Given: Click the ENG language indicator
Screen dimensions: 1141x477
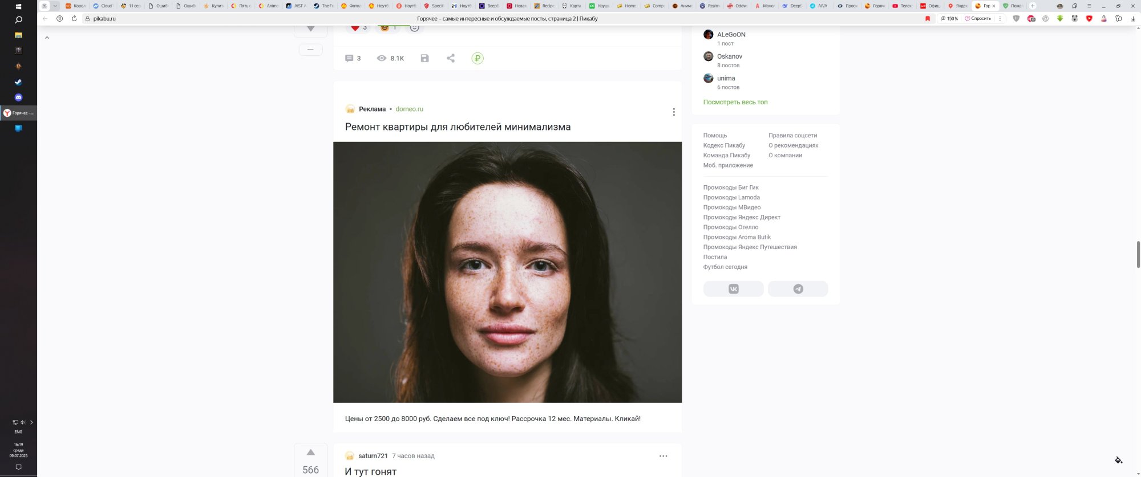Looking at the screenshot, I should click(18, 432).
